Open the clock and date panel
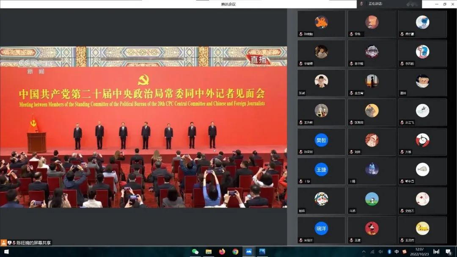 pyautogui.click(x=420, y=252)
